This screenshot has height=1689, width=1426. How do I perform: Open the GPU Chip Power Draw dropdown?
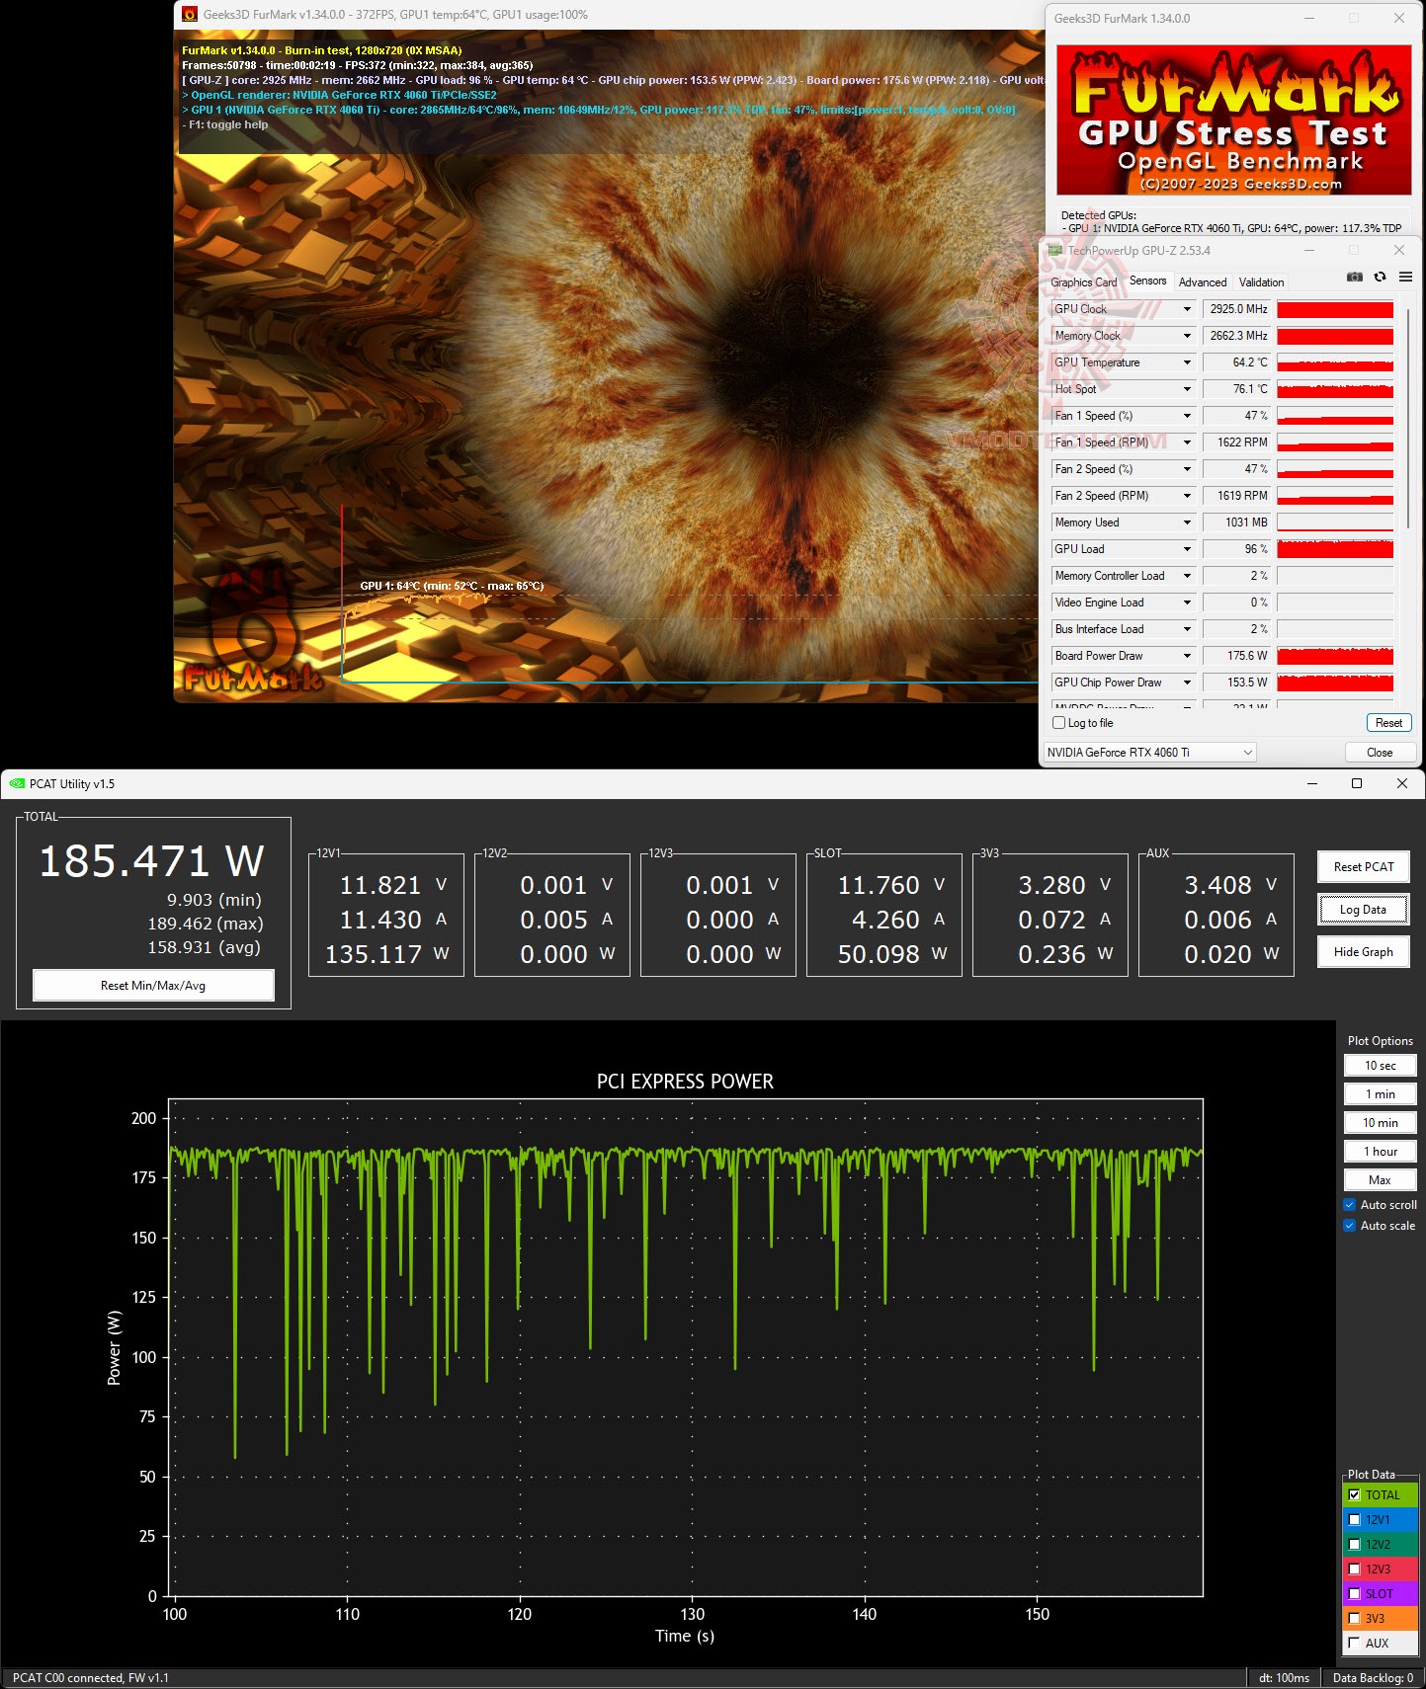point(1187,683)
